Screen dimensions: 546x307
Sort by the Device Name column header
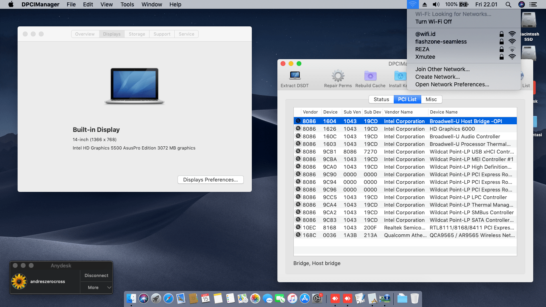coord(472,112)
